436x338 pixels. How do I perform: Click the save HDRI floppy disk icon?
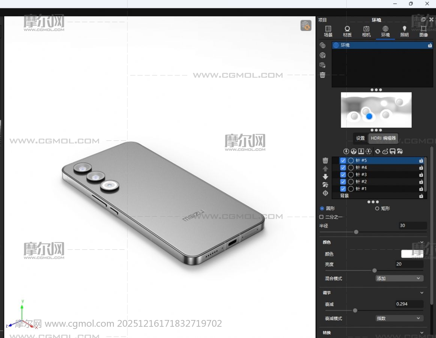tap(392, 151)
